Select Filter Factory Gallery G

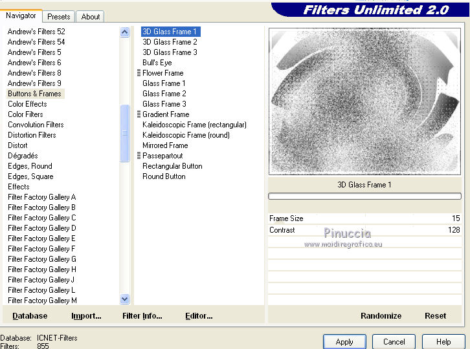tap(42, 259)
